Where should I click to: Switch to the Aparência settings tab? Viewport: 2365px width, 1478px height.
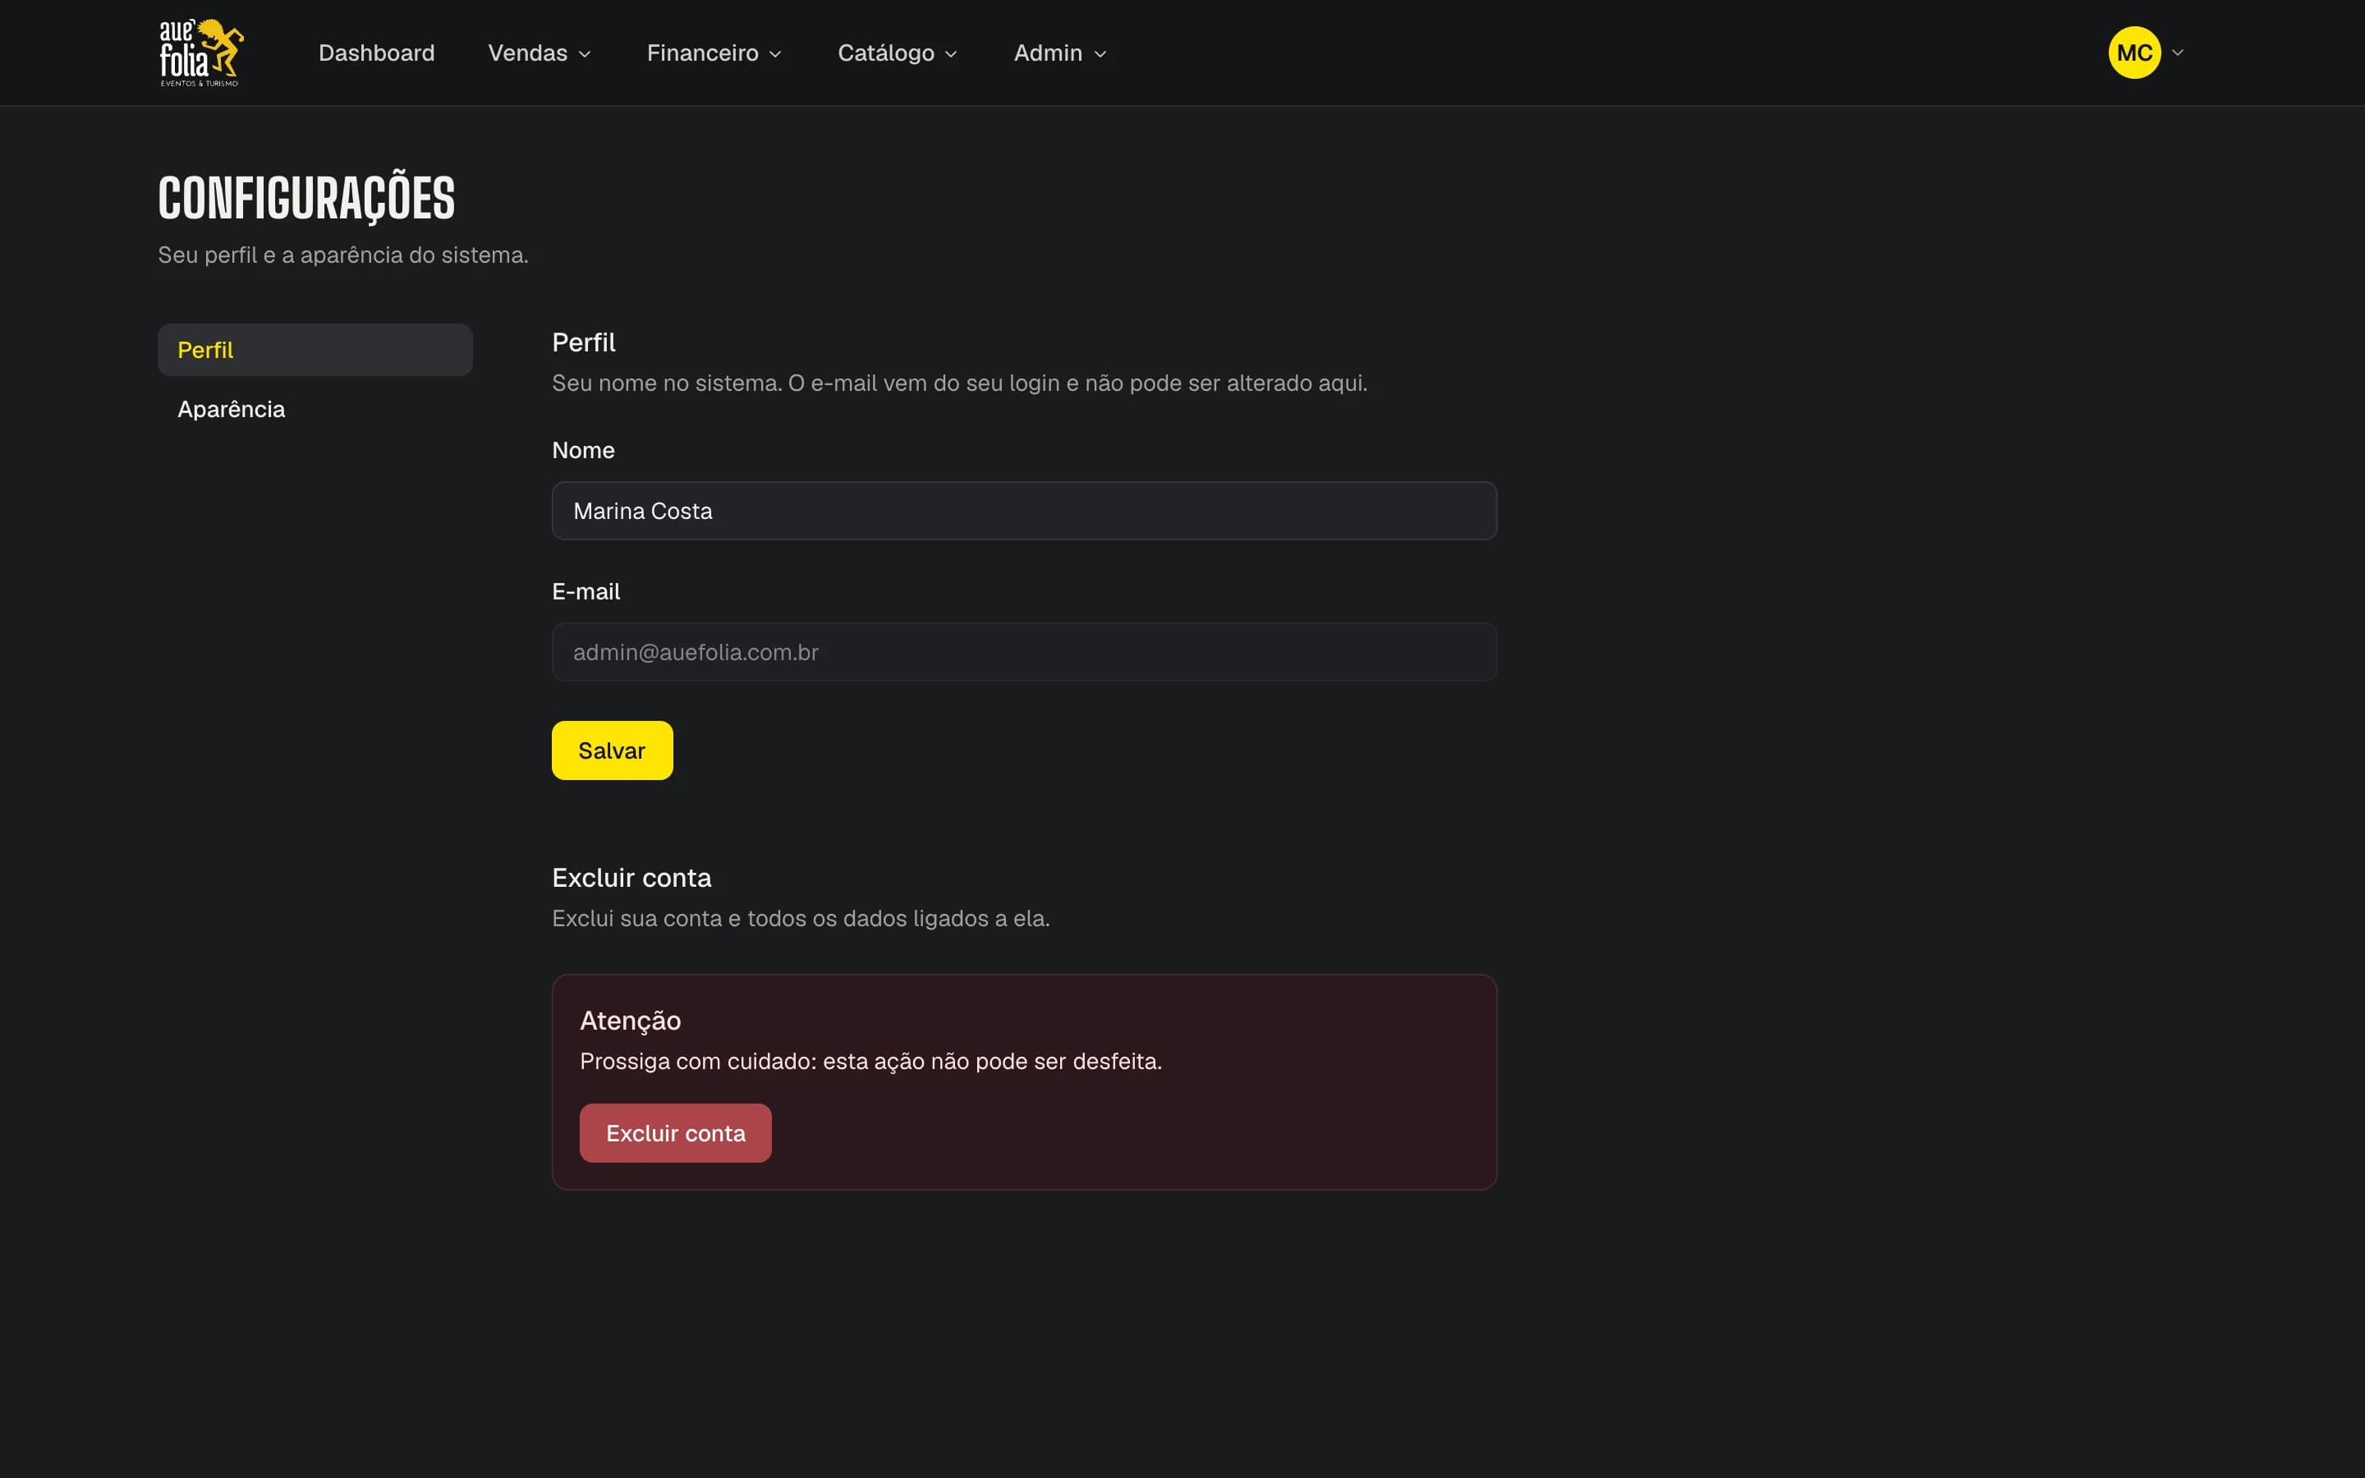point(315,409)
